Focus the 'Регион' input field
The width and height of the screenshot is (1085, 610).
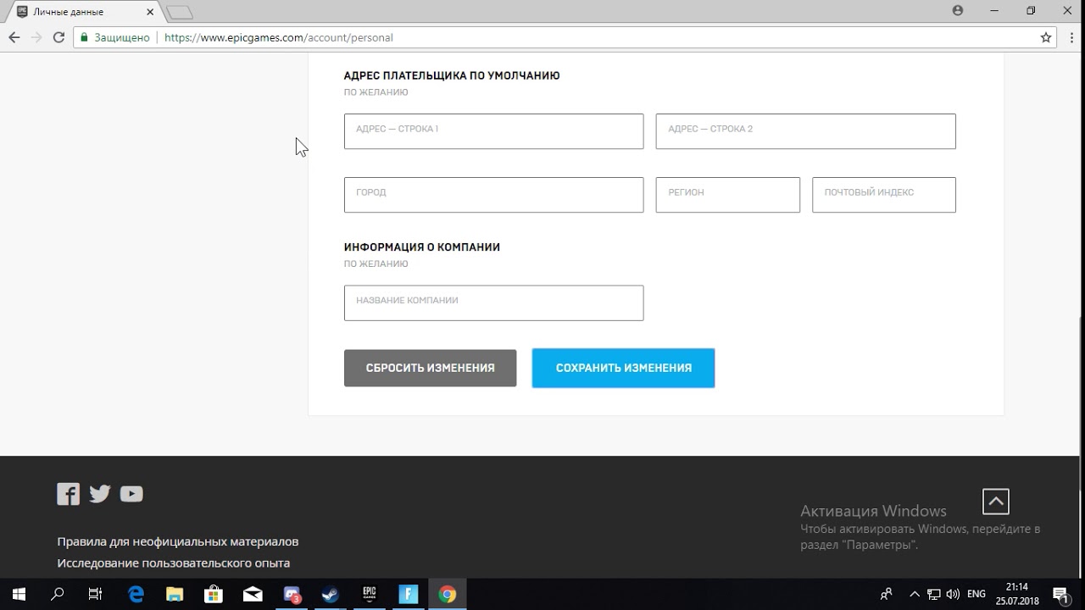coord(727,195)
